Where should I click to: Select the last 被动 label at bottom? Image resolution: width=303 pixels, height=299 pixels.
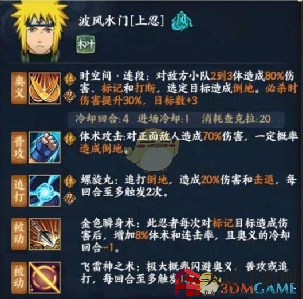point(19,277)
